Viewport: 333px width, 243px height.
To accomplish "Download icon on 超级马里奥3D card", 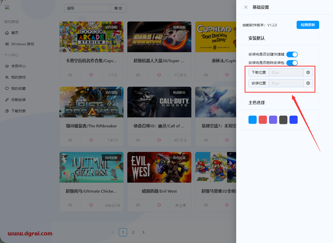I will (x=206, y=205).
